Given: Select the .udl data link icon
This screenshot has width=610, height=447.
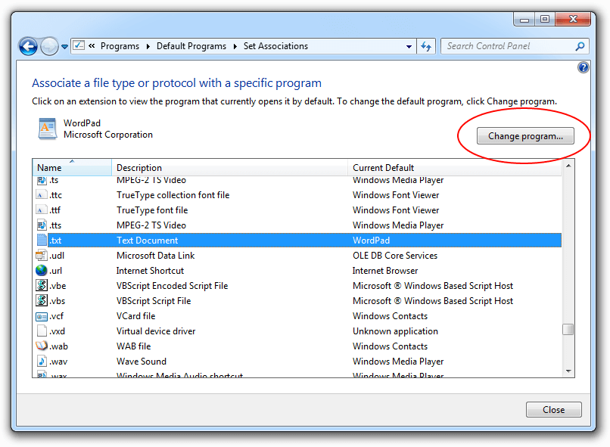Looking at the screenshot, I should (41, 256).
